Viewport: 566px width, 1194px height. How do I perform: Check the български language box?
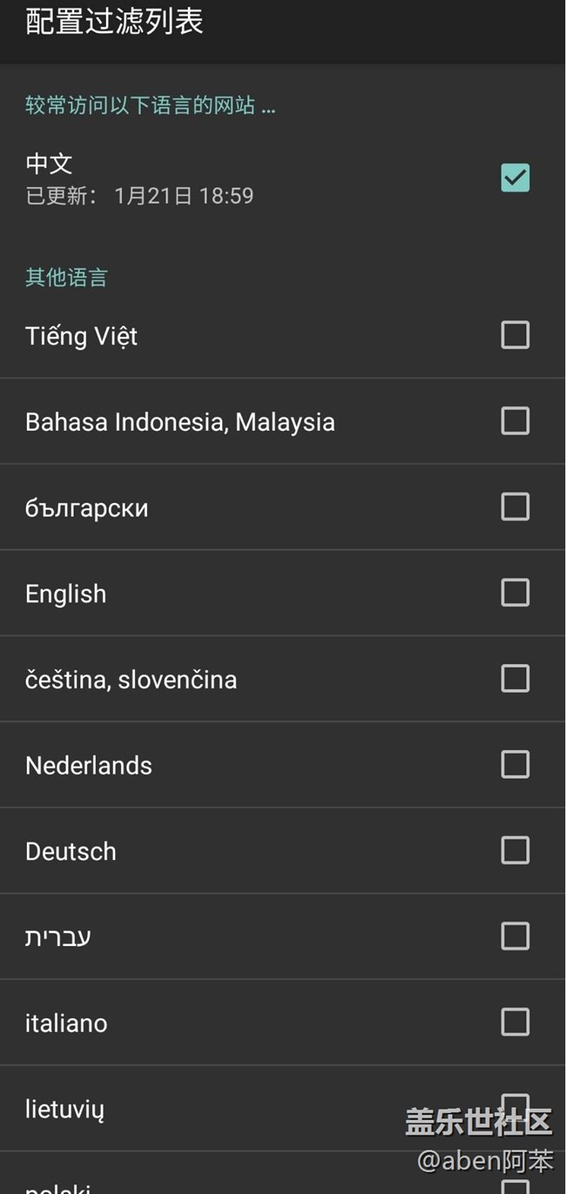pos(515,506)
